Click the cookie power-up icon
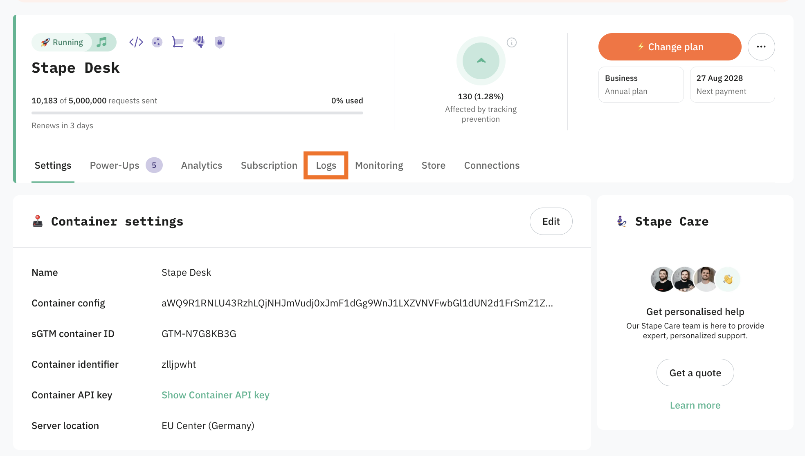Screen dimensions: 805x456 [157, 42]
